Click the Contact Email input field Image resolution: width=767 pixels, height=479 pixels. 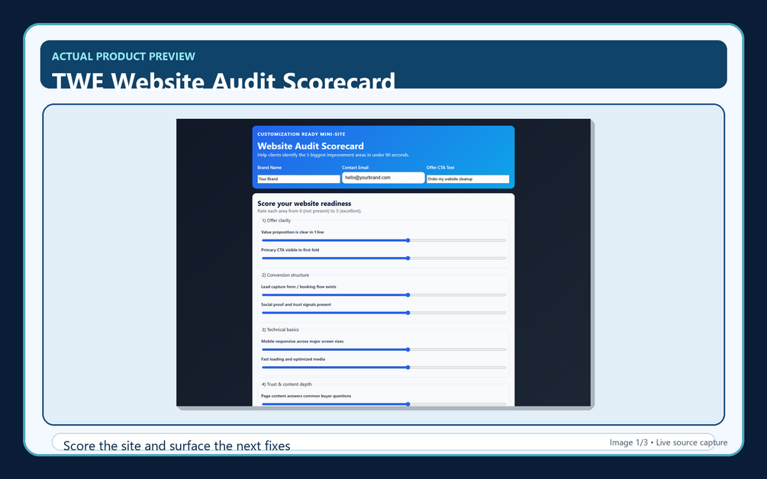point(383,178)
